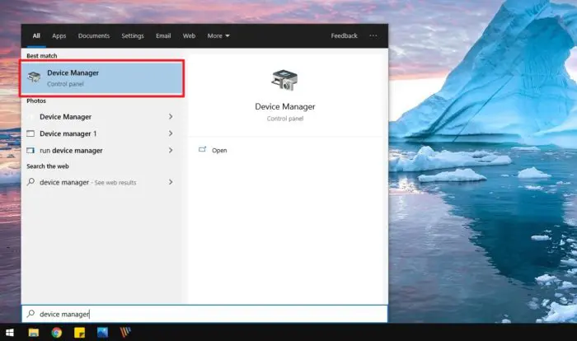
Task: Click the image icon beside Device manager 1
Action: click(x=30, y=133)
